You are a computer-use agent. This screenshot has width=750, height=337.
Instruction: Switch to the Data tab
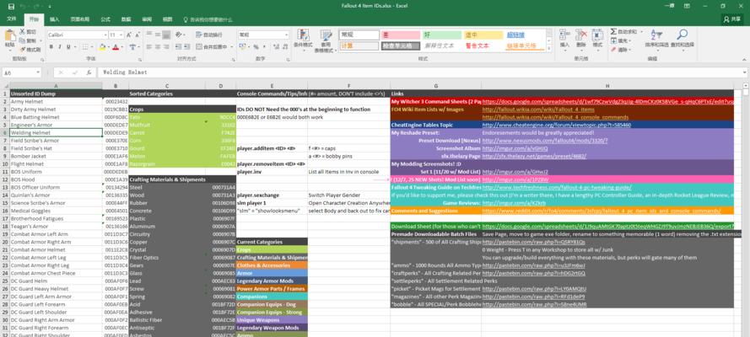click(126, 19)
